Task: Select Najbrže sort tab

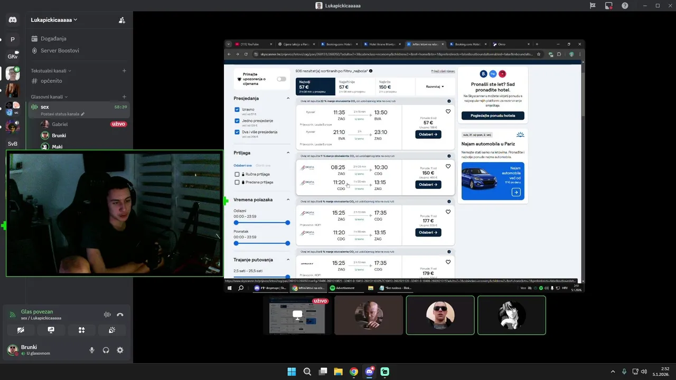Action: pyautogui.click(x=395, y=86)
